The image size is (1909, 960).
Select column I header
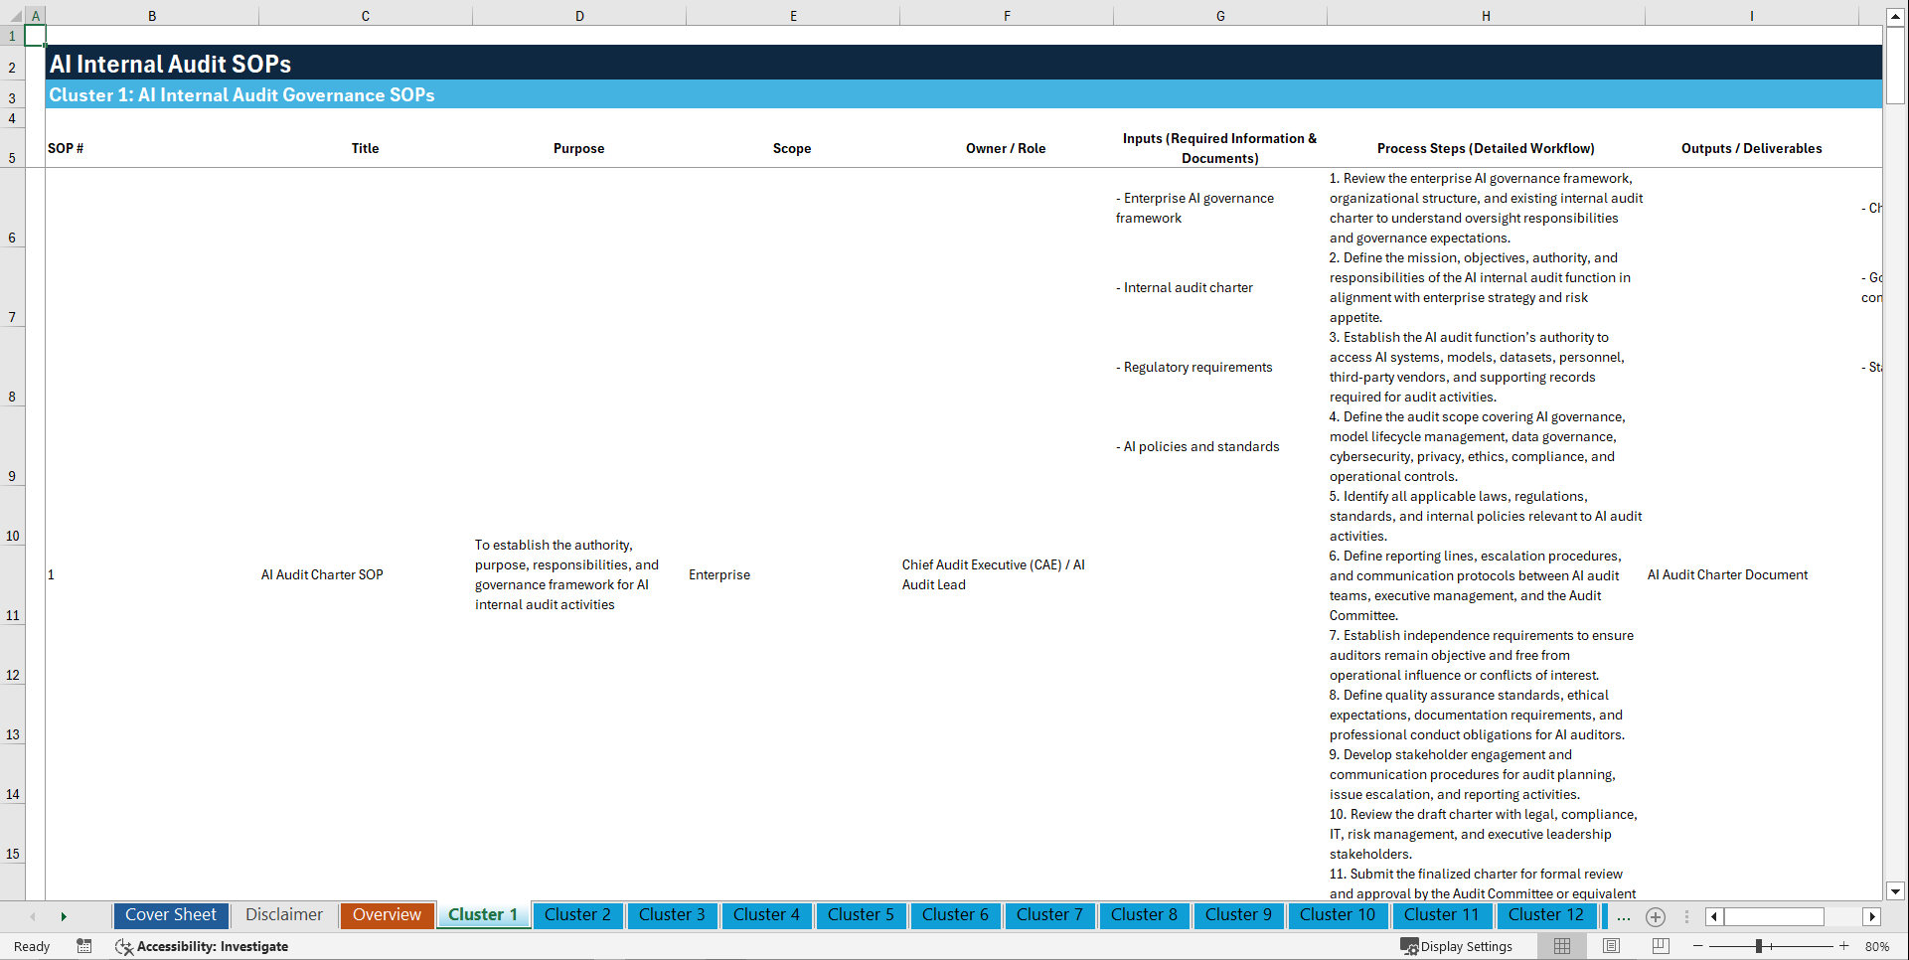1752,16
